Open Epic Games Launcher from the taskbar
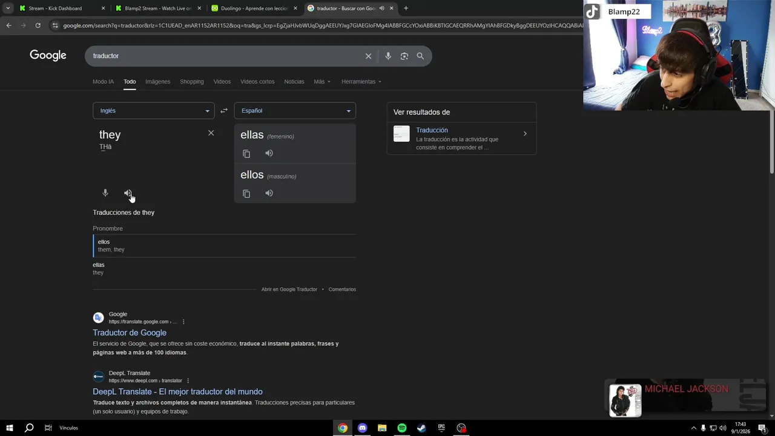775x436 pixels. pos(441,428)
